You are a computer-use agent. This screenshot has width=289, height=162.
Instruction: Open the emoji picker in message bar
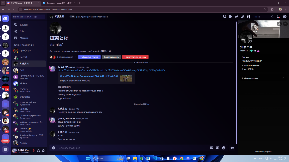[224, 148]
